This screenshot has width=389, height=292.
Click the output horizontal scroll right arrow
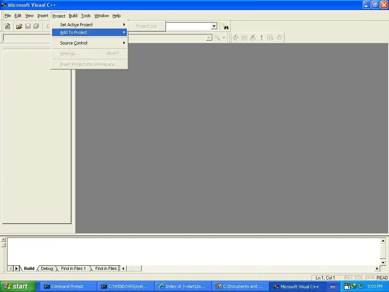[377, 268]
